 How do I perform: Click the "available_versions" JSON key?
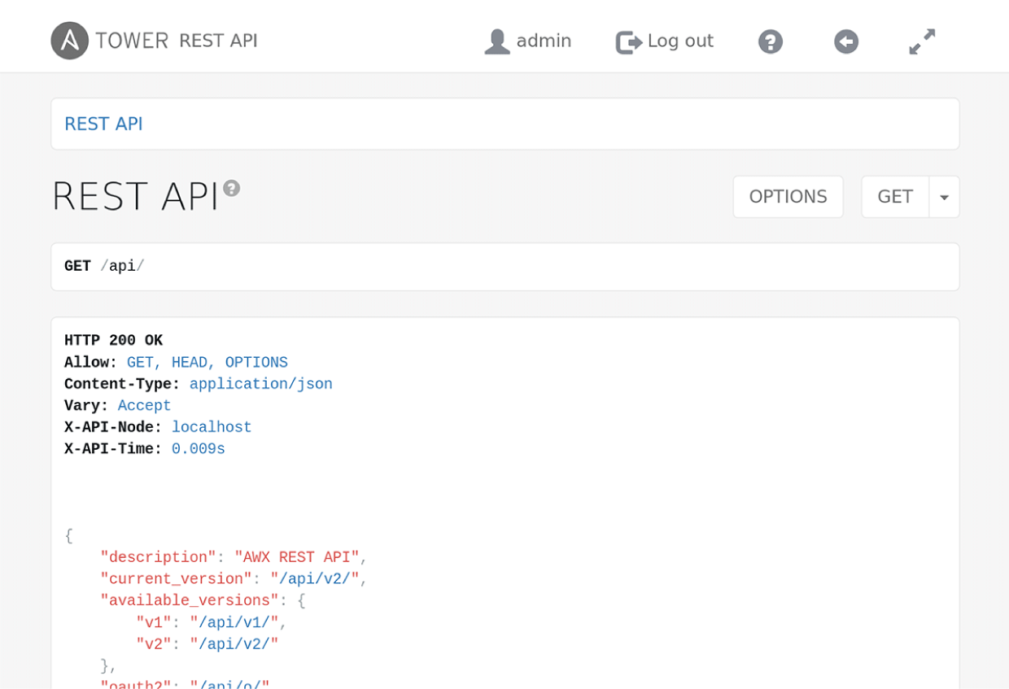190,600
